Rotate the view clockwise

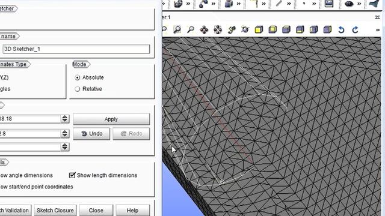tap(355, 30)
